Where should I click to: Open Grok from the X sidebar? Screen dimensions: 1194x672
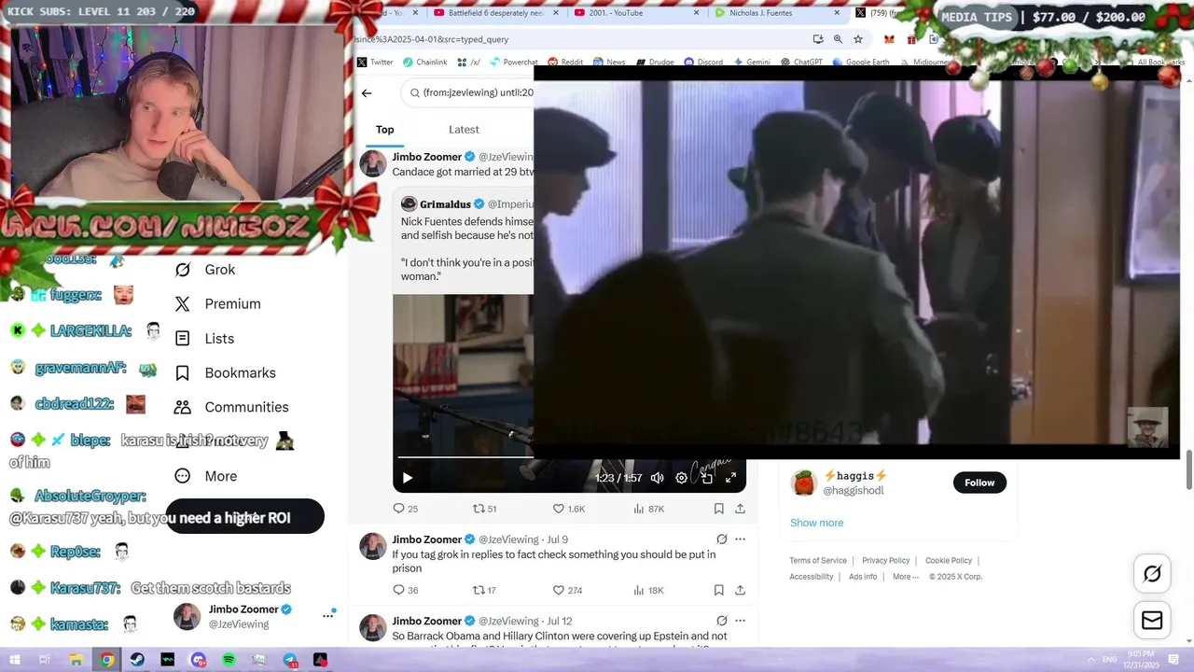coord(205,270)
